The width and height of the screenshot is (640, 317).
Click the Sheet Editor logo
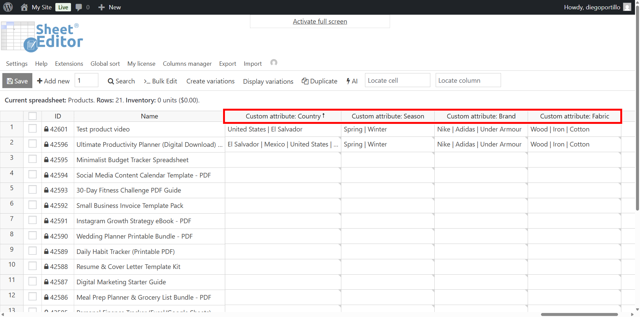tap(42, 37)
